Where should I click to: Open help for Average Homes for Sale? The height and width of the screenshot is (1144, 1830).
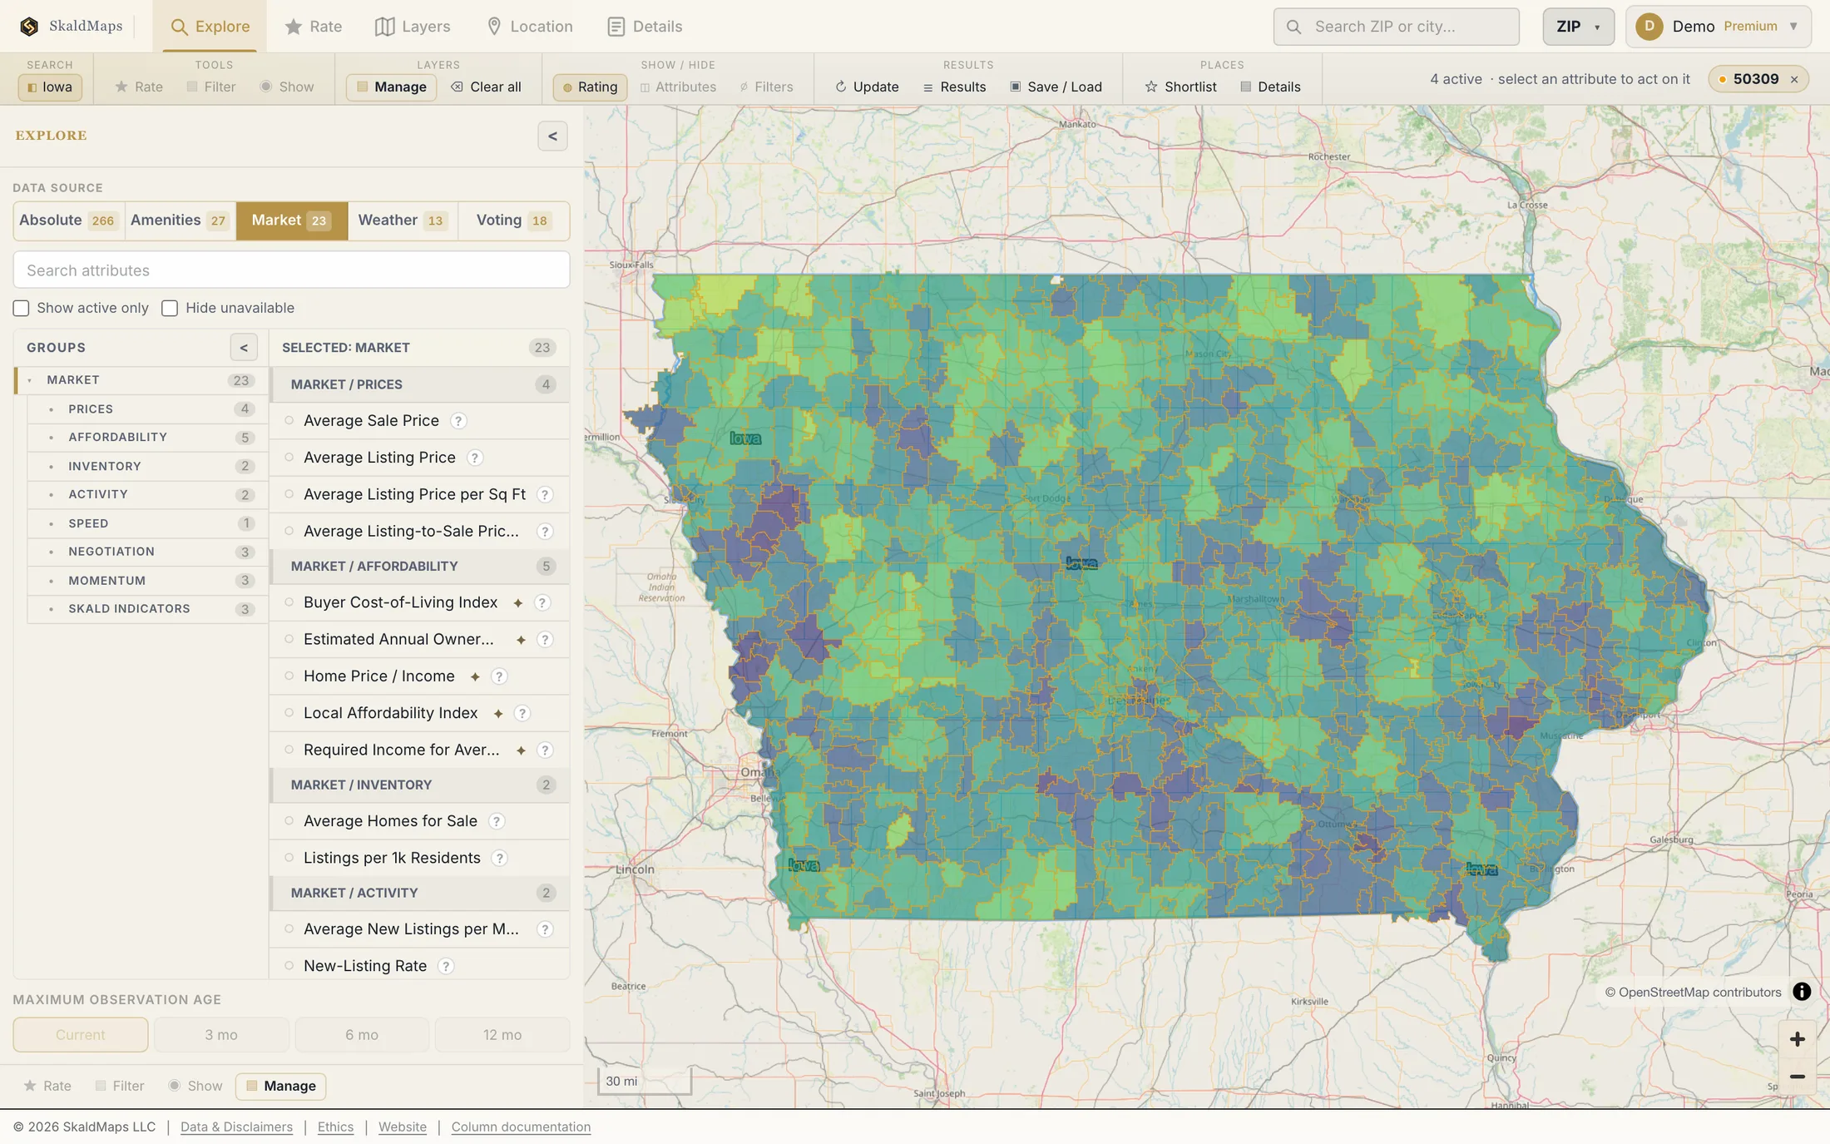coord(497,821)
